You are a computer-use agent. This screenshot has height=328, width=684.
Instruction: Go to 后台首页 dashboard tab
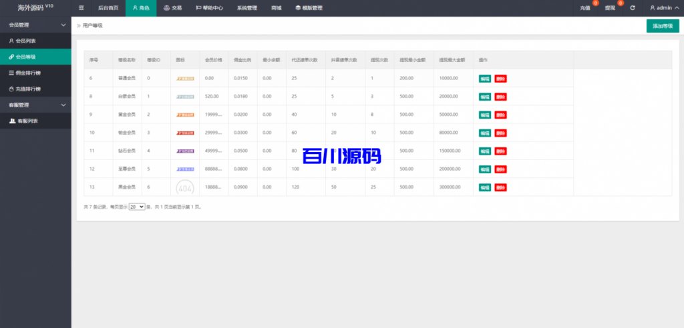[108, 8]
